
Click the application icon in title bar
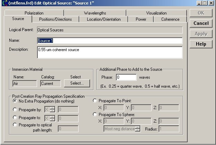pos(3,3)
